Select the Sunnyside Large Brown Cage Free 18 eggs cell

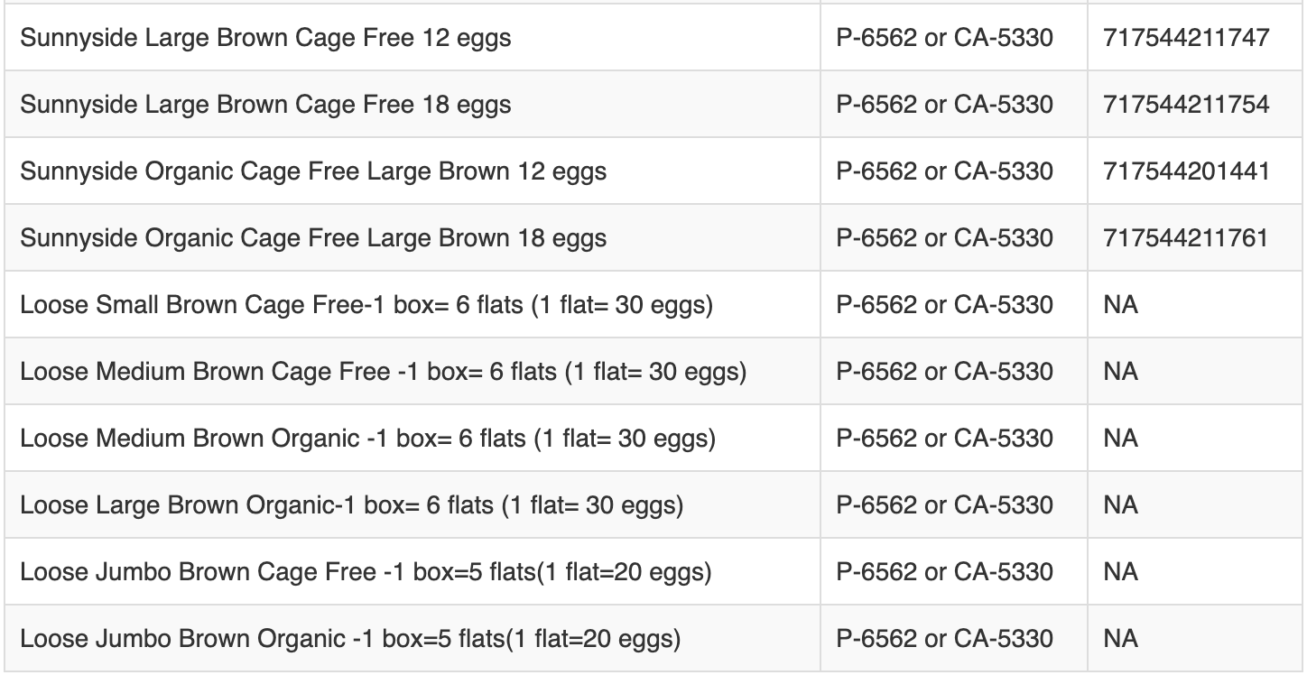point(265,105)
